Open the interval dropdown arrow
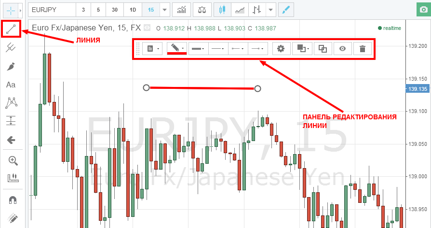This screenshot has width=431, height=228. point(165,10)
